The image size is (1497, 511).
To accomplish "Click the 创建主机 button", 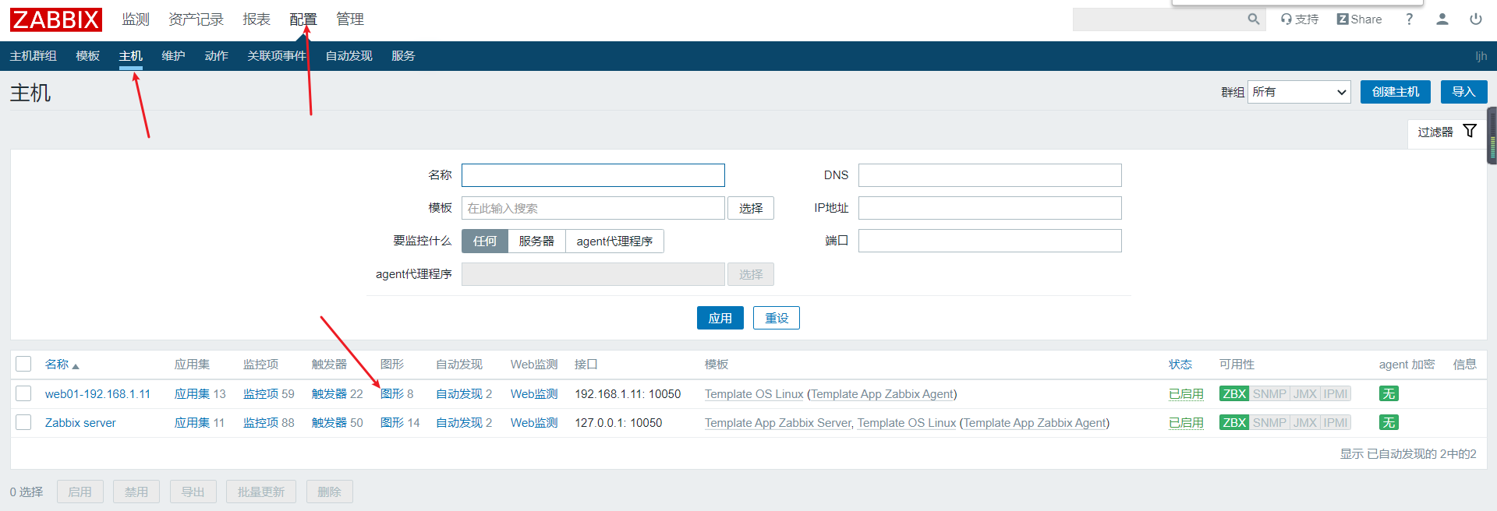I will coord(1396,92).
